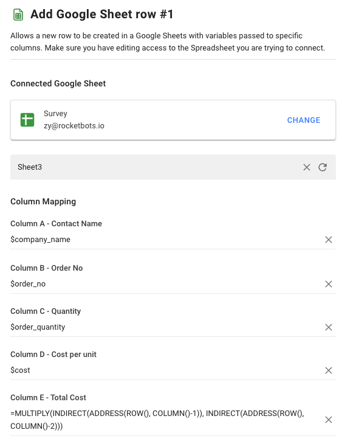The width and height of the screenshot is (342, 444).
Task: Clear the Total Cost formula in Column E
Action: coord(329,420)
